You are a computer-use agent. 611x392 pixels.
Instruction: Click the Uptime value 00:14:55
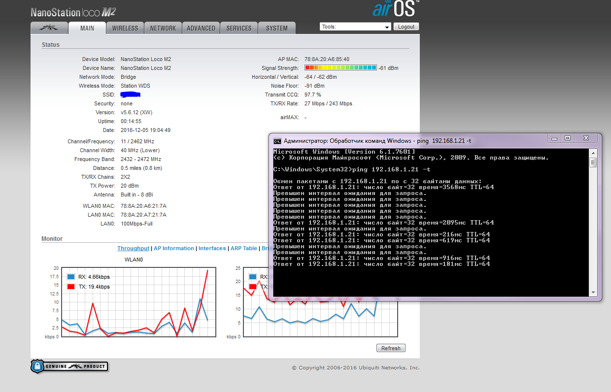pos(131,121)
